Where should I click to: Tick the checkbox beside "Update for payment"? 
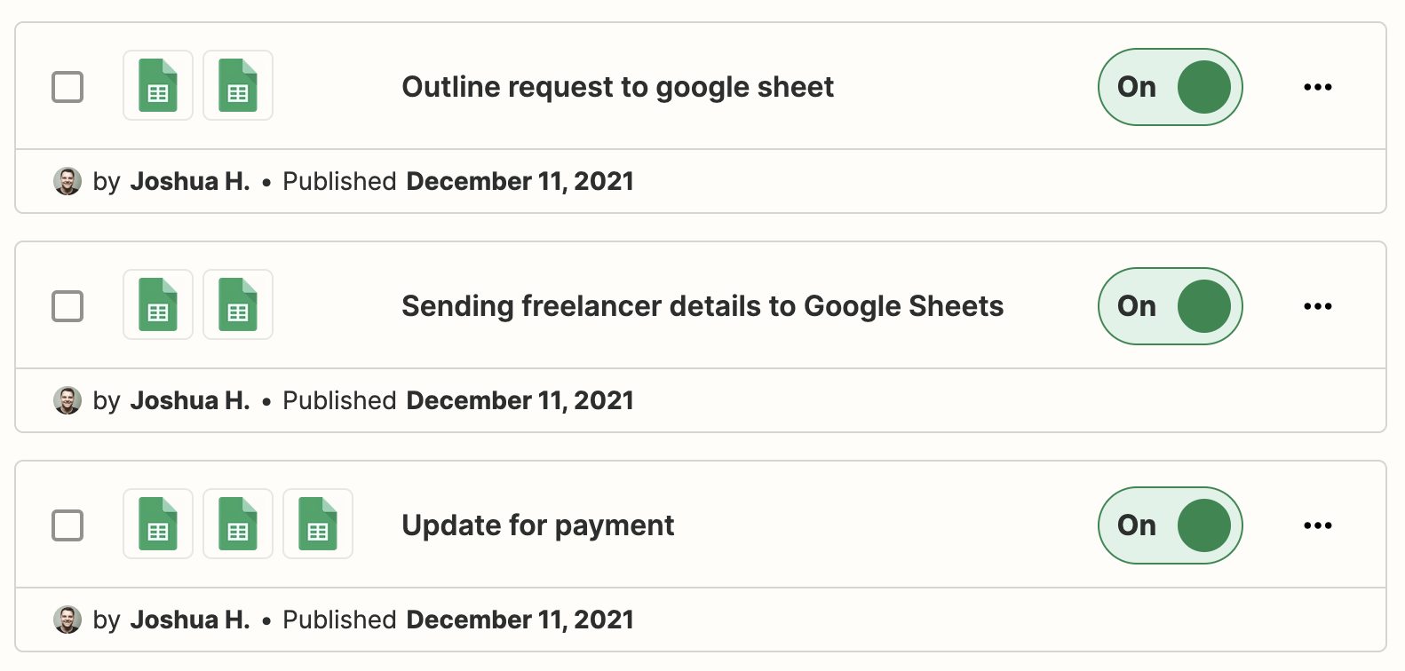tap(67, 525)
